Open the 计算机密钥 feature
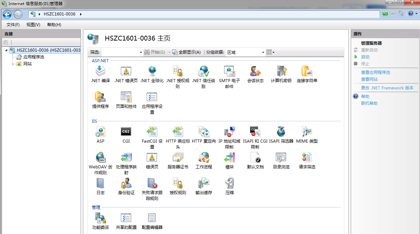This screenshot has width=420, height=234. click(281, 75)
